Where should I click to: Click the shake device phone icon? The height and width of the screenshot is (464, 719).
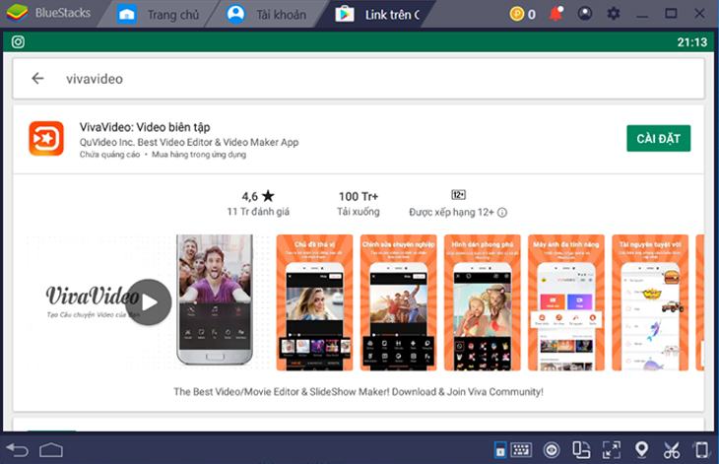tap(701, 450)
